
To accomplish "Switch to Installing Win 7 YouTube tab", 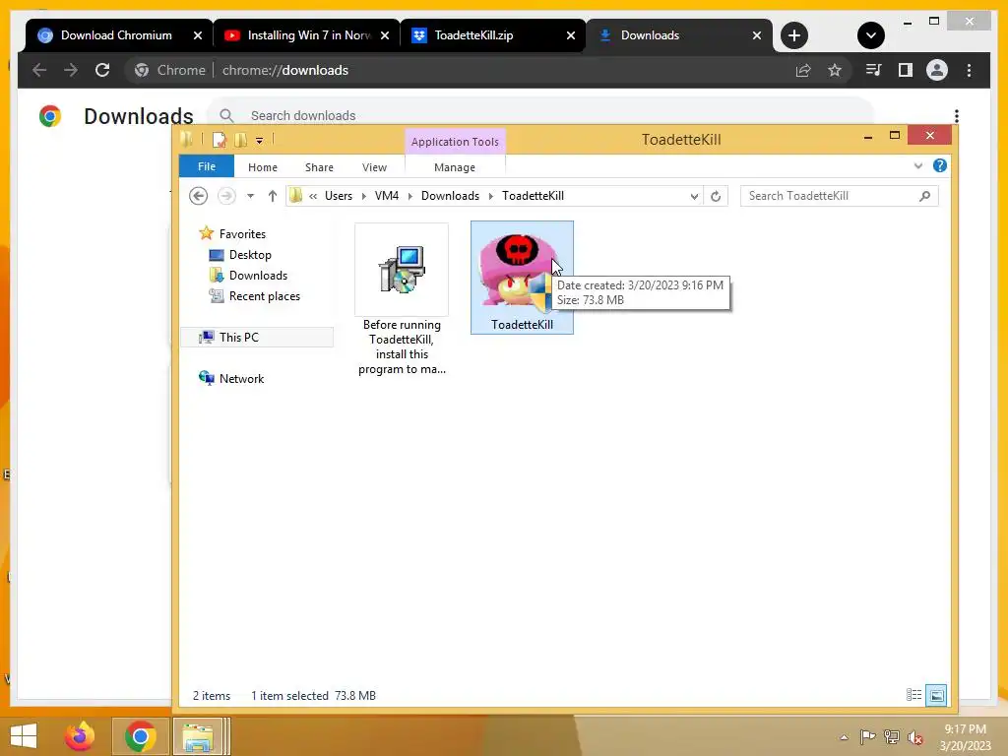I will point(307,35).
